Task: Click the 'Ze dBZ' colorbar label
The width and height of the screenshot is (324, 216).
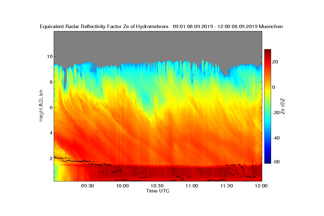Action: point(283,106)
